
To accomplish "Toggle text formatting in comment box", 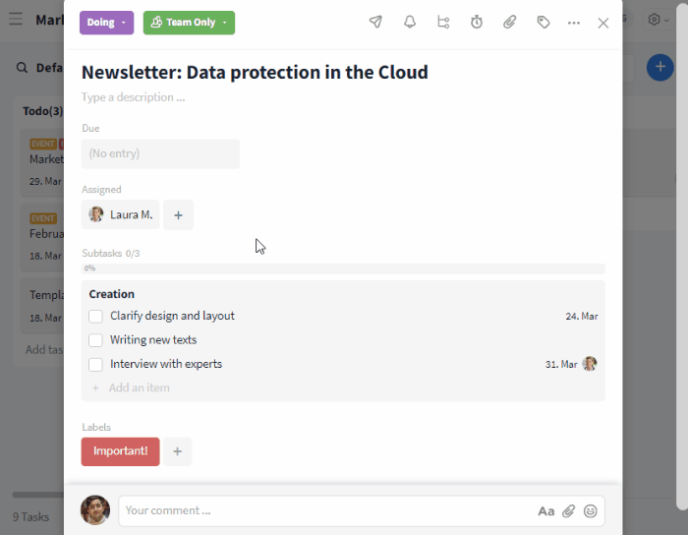I will tap(545, 510).
